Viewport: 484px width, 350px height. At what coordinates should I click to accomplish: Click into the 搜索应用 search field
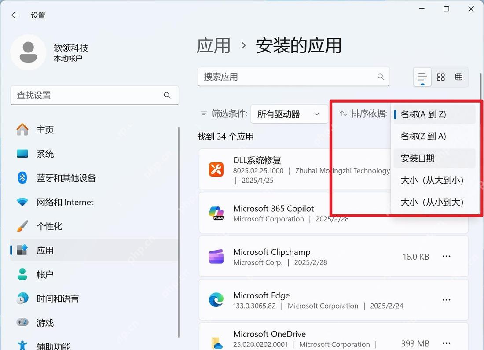[293, 77]
